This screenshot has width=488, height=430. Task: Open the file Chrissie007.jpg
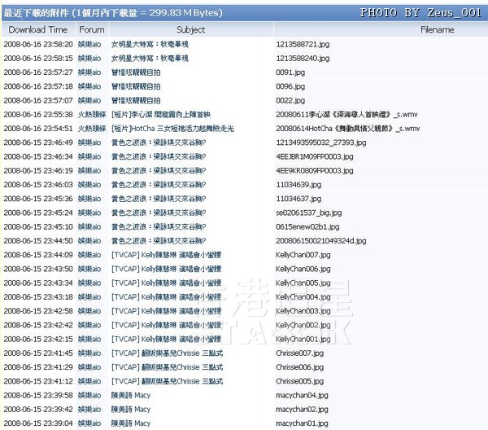299,353
